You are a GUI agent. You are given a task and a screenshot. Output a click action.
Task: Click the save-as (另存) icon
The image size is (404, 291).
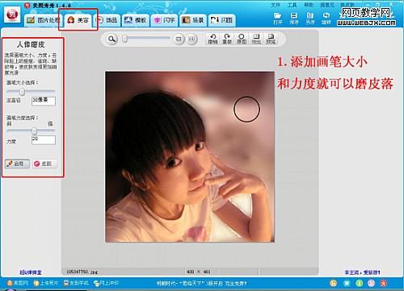(x=310, y=19)
